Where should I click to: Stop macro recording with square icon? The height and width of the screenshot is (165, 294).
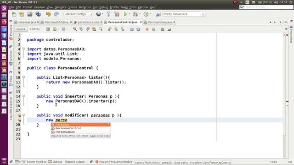(x=153, y=29)
